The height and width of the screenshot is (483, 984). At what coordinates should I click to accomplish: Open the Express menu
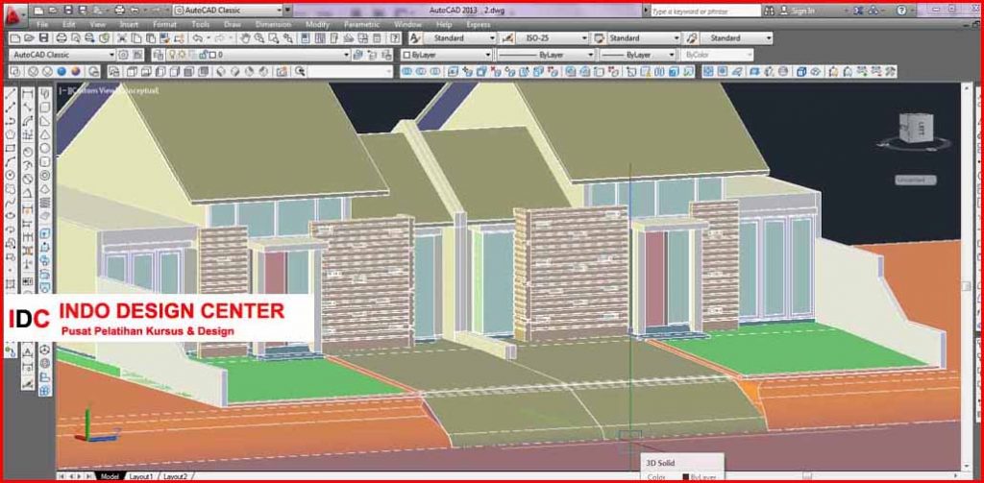(x=479, y=24)
